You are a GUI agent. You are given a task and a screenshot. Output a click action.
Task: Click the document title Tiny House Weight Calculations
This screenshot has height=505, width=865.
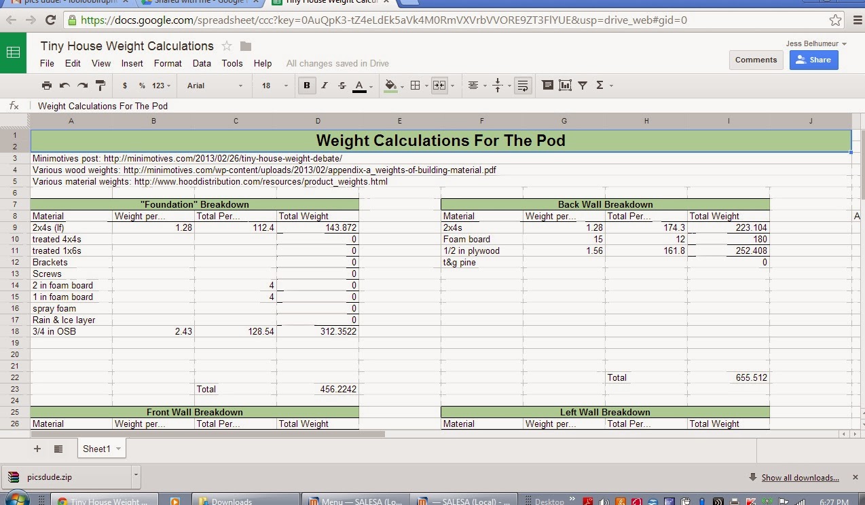coord(127,46)
